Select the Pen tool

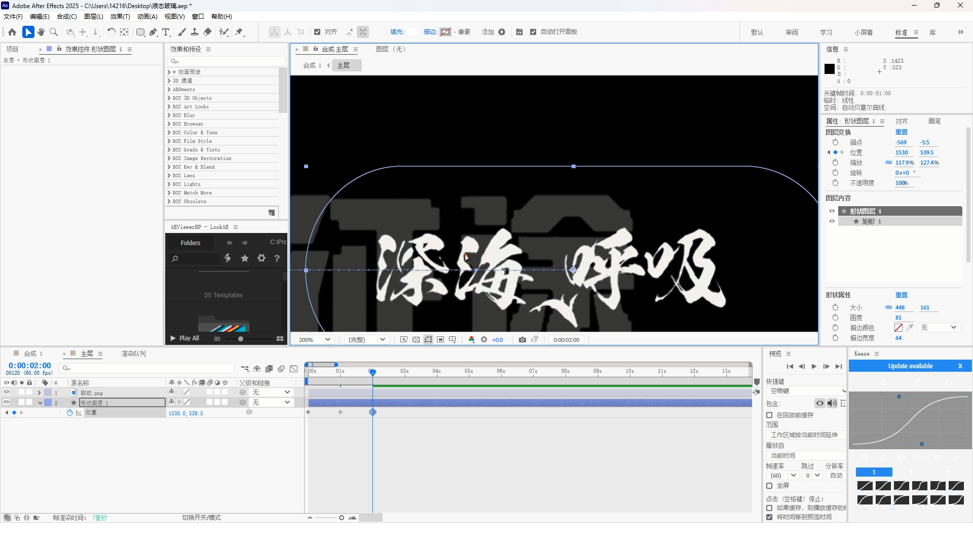pyautogui.click(x=153, y=32)
